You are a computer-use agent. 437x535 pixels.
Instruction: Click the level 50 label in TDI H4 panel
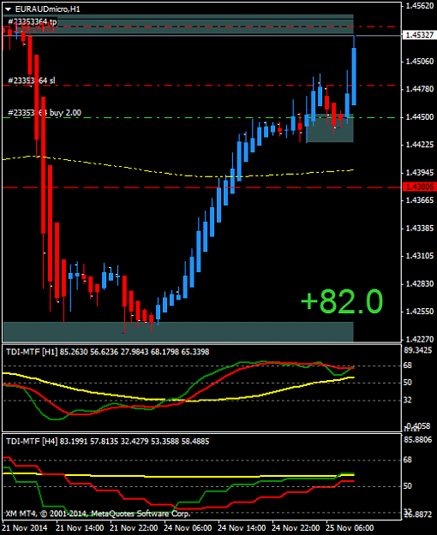[x=408, y=486]
